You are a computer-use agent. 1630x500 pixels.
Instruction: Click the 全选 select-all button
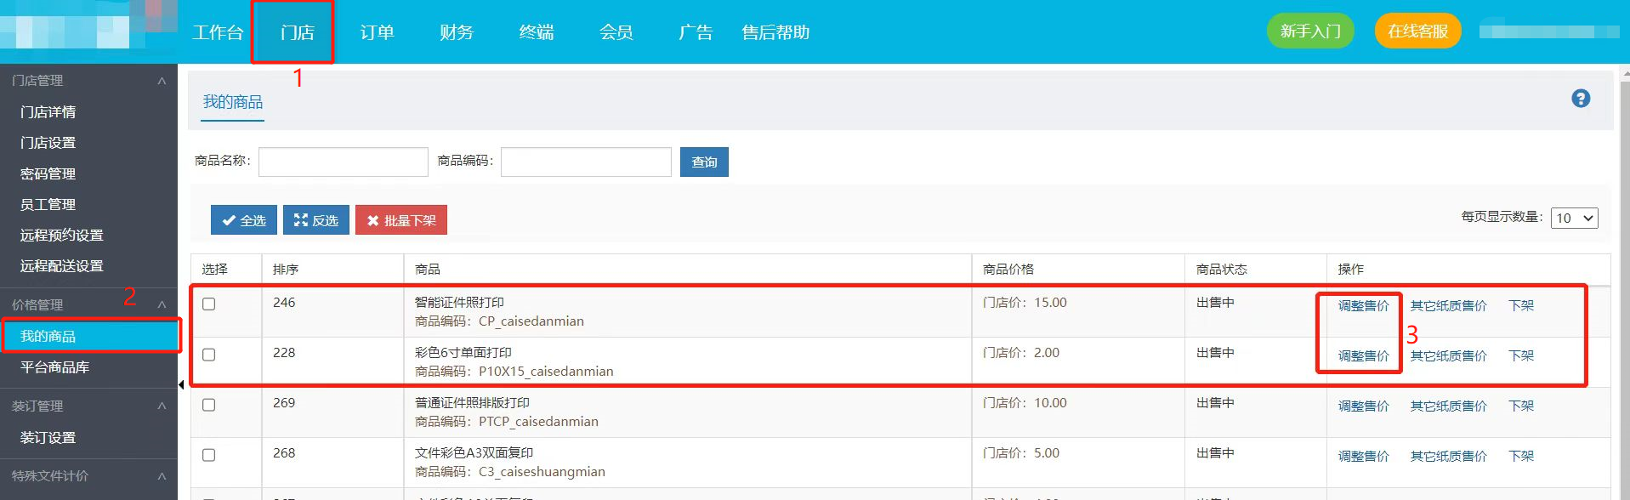pos(244,220)
